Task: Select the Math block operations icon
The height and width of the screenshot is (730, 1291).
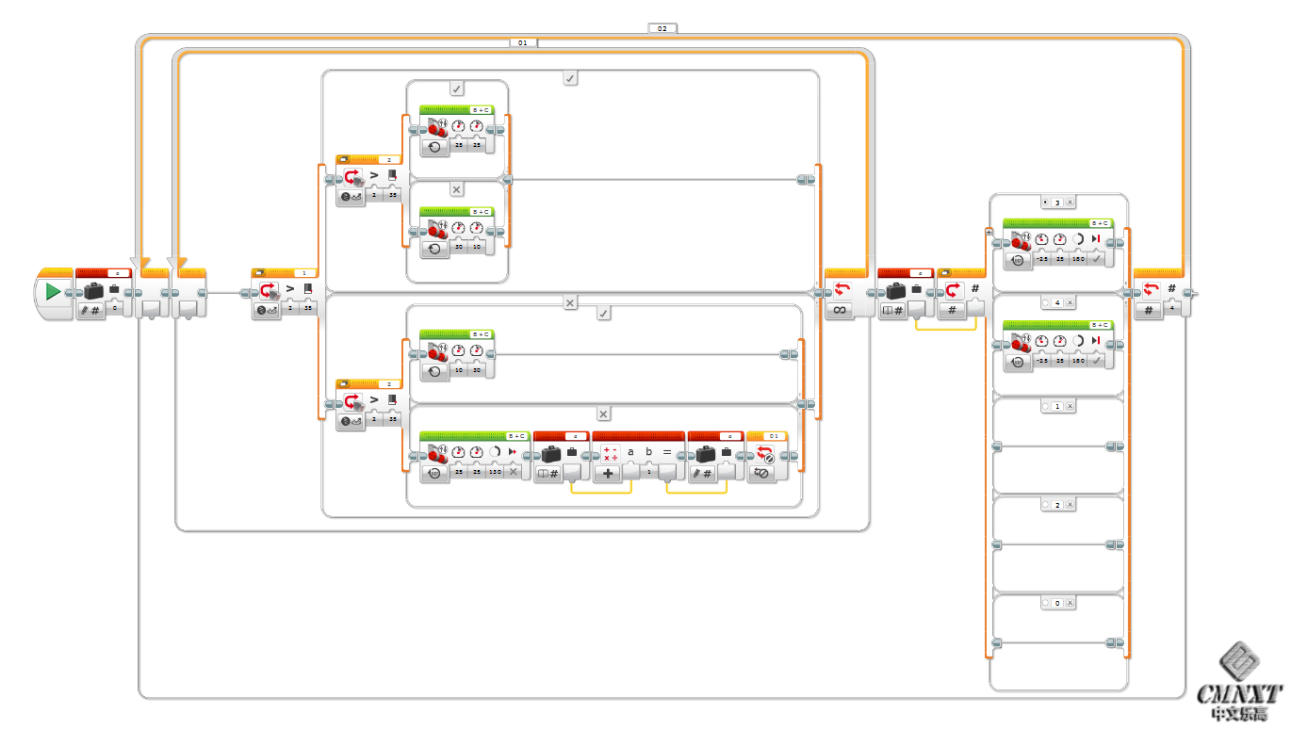Action: [610, 453]
